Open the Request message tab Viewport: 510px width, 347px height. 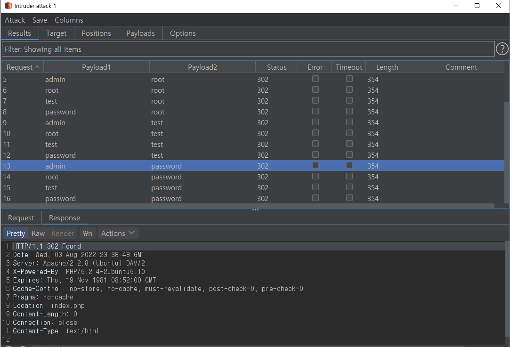click(x=21, y=218)
